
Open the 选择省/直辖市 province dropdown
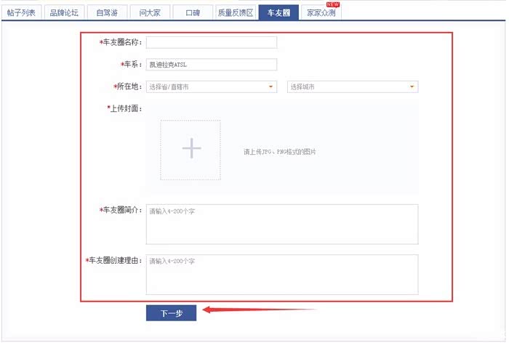pyautogui.click(x=211, y=87)
